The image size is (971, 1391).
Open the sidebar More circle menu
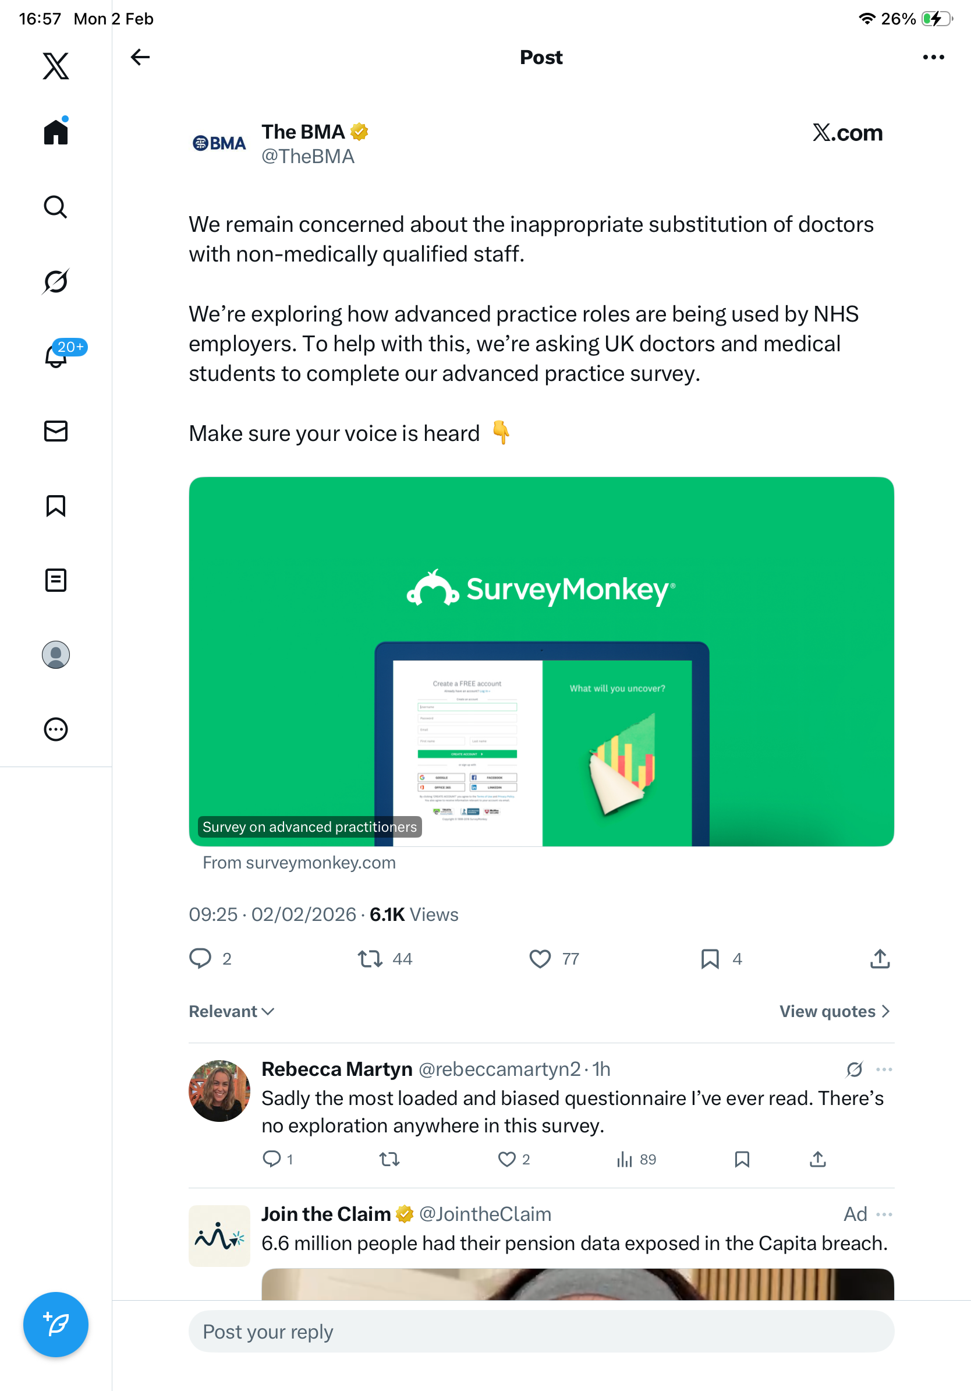click(56, 729)
